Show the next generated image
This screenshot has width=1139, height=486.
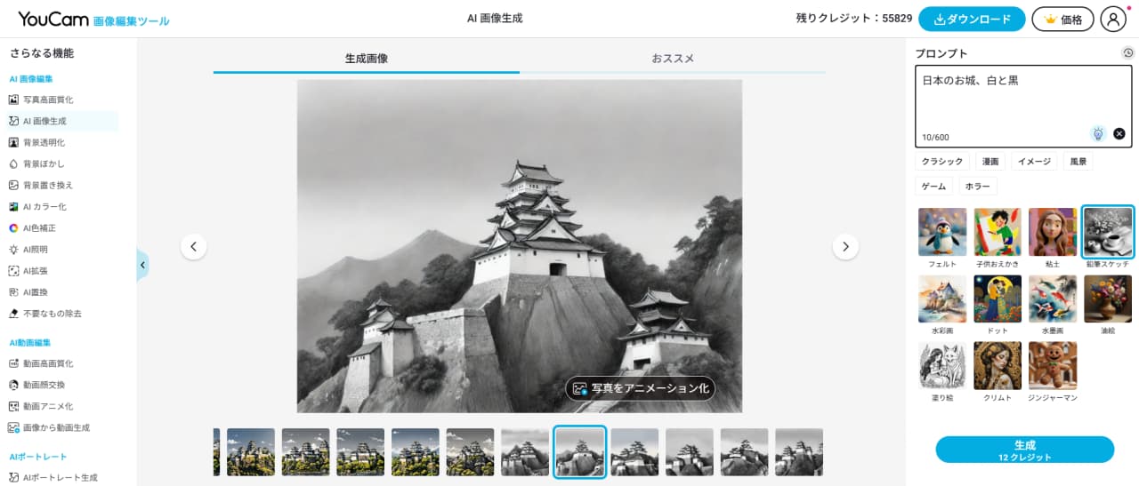click(846, 247)
